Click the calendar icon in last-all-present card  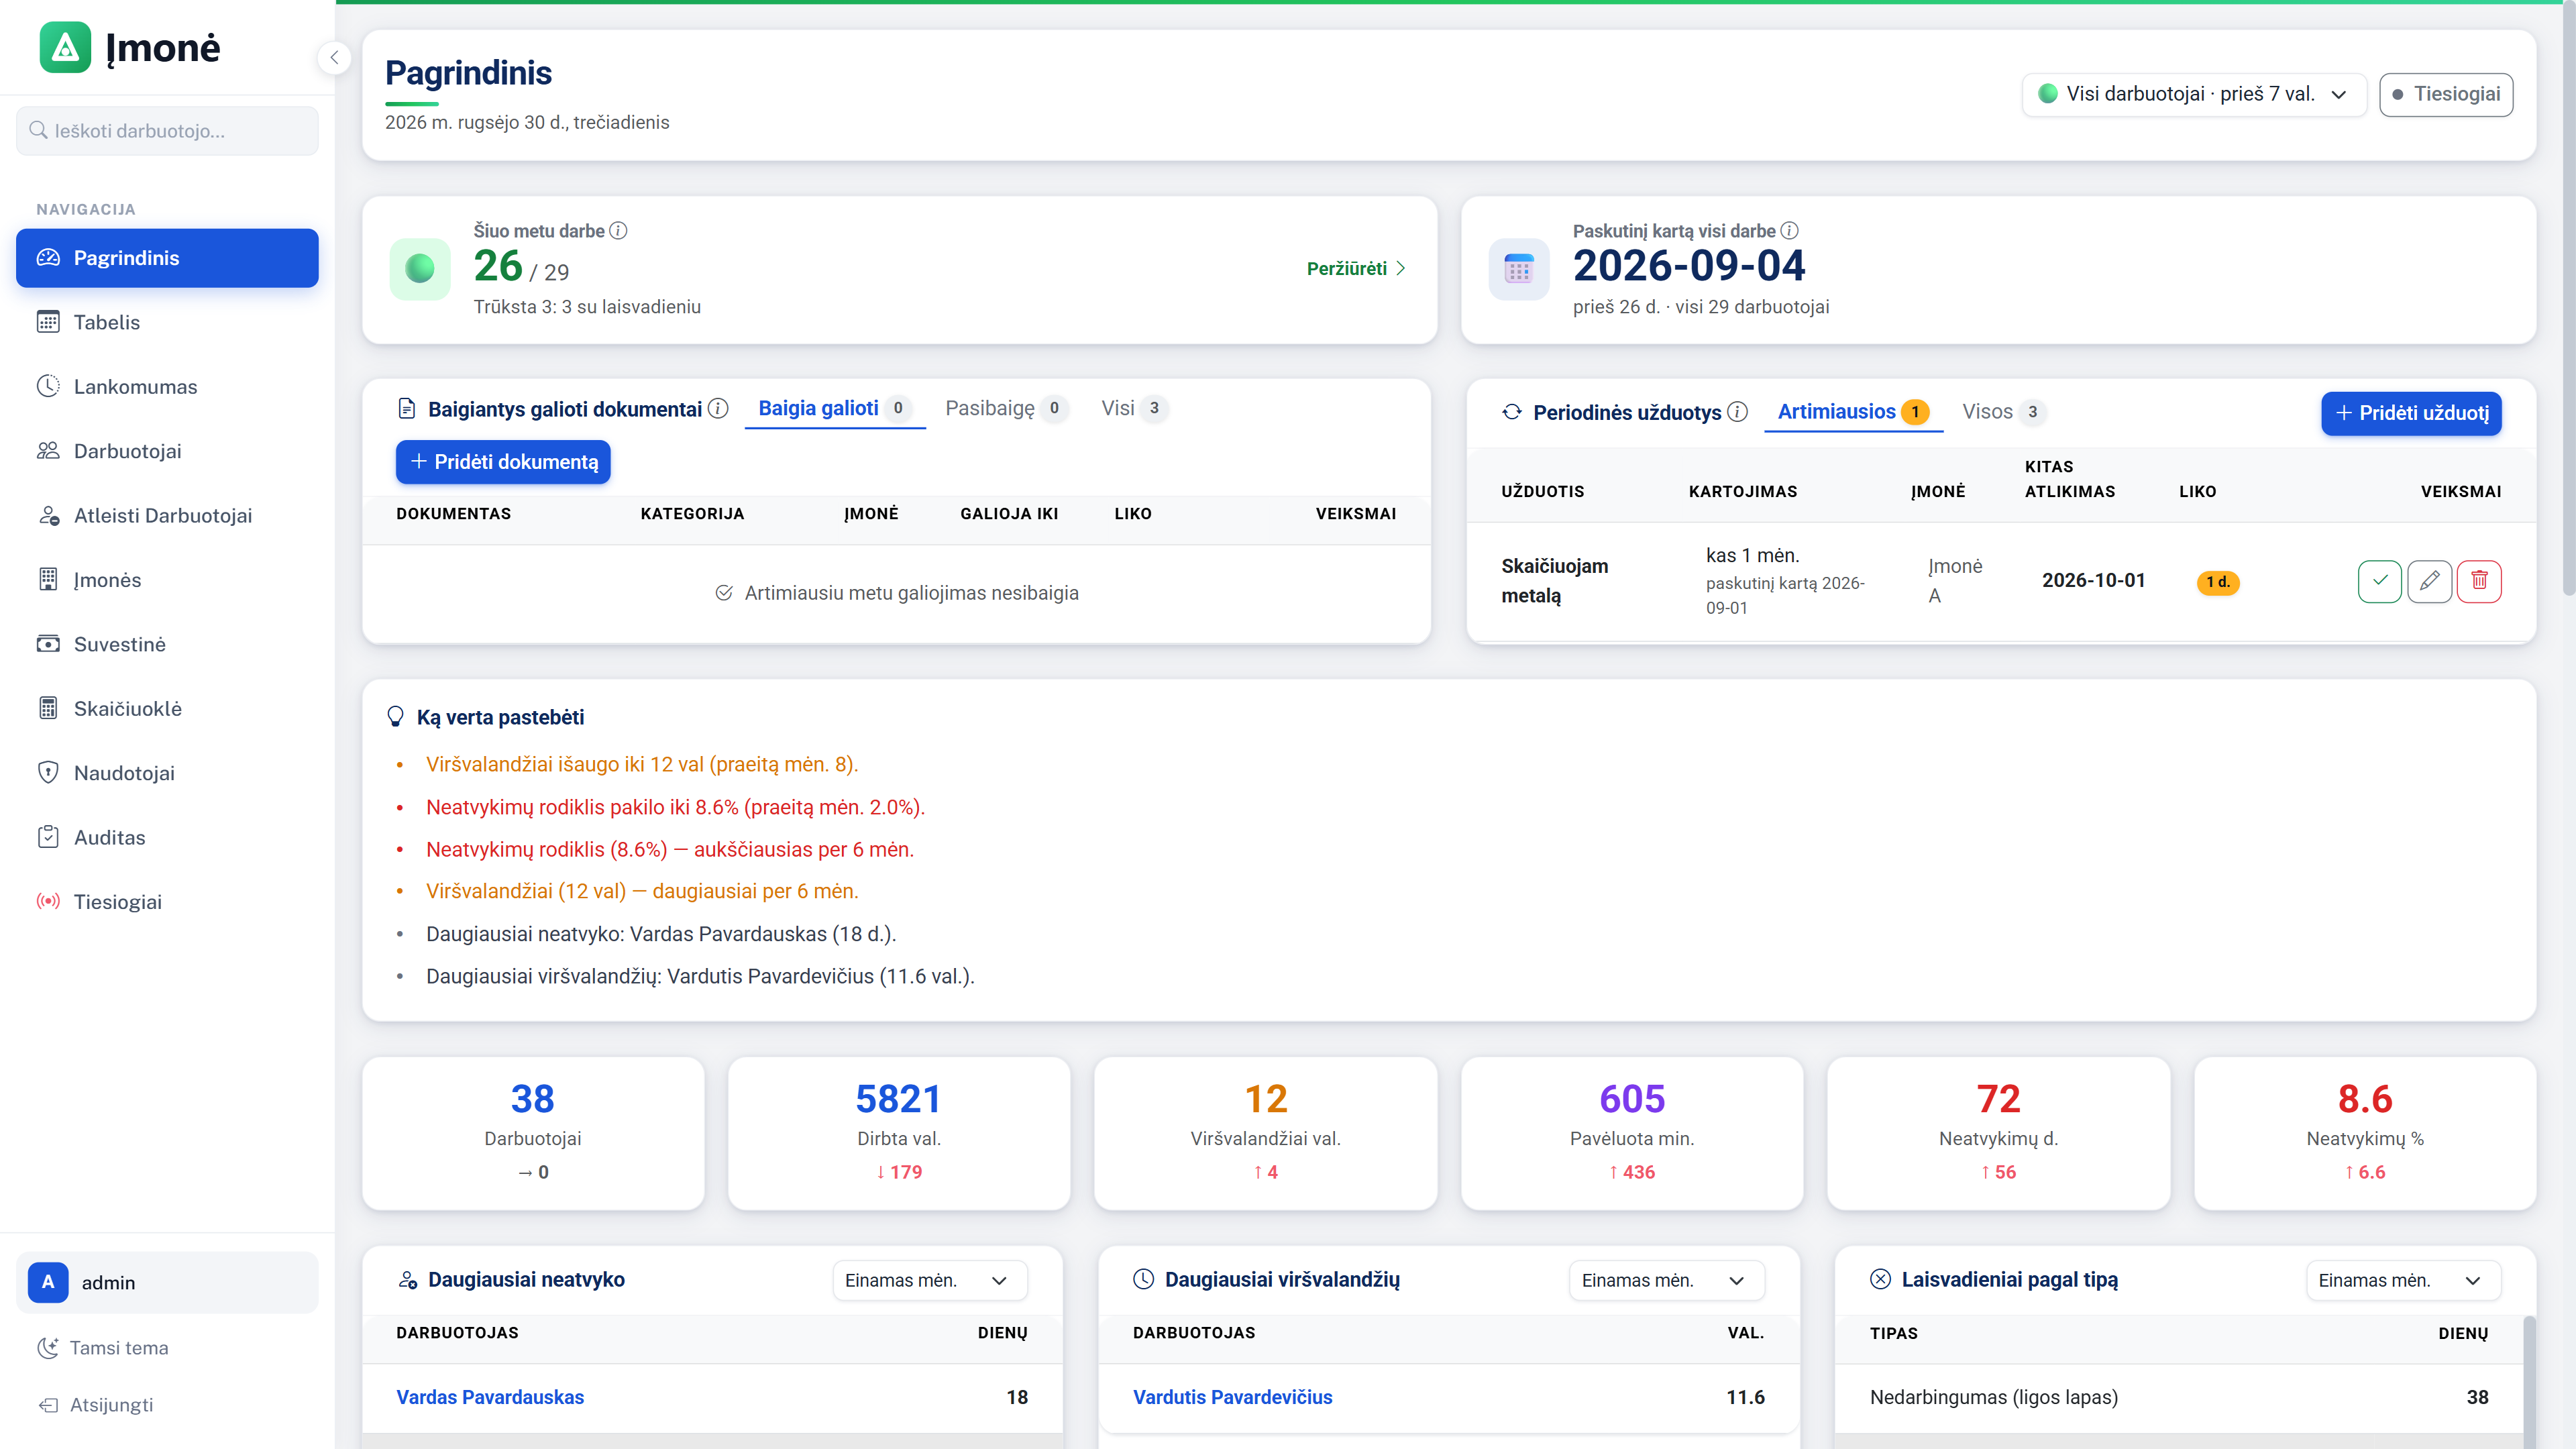[x=1518, y=269]
